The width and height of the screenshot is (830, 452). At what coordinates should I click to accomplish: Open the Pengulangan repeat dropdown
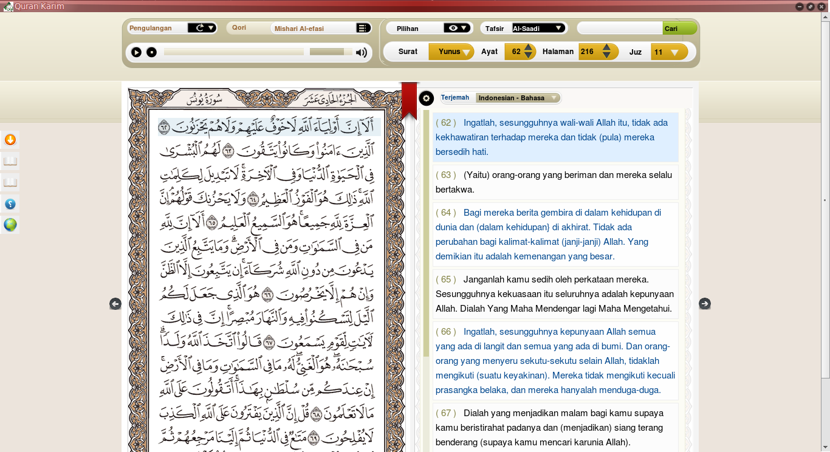202,28
